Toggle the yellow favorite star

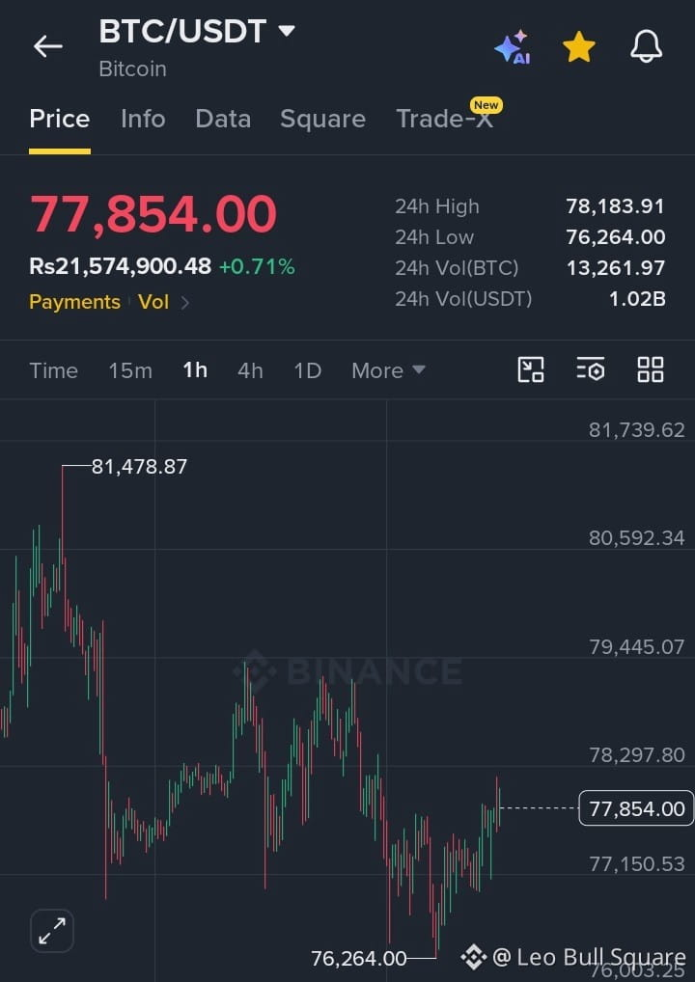point(579,47)
